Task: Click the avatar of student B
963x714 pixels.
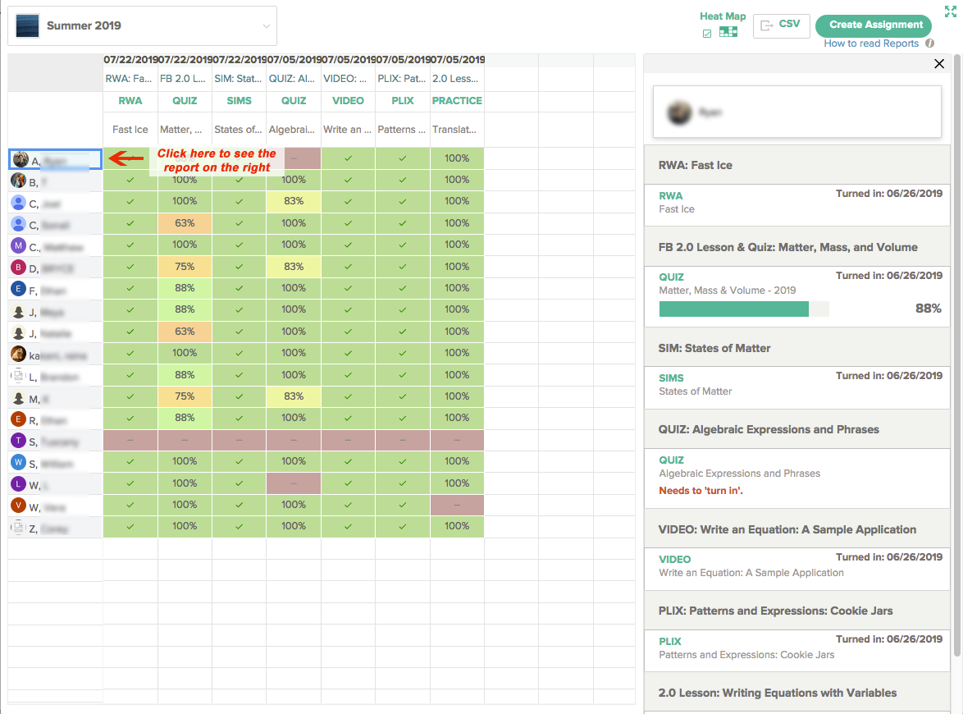Action: [18, 181]
